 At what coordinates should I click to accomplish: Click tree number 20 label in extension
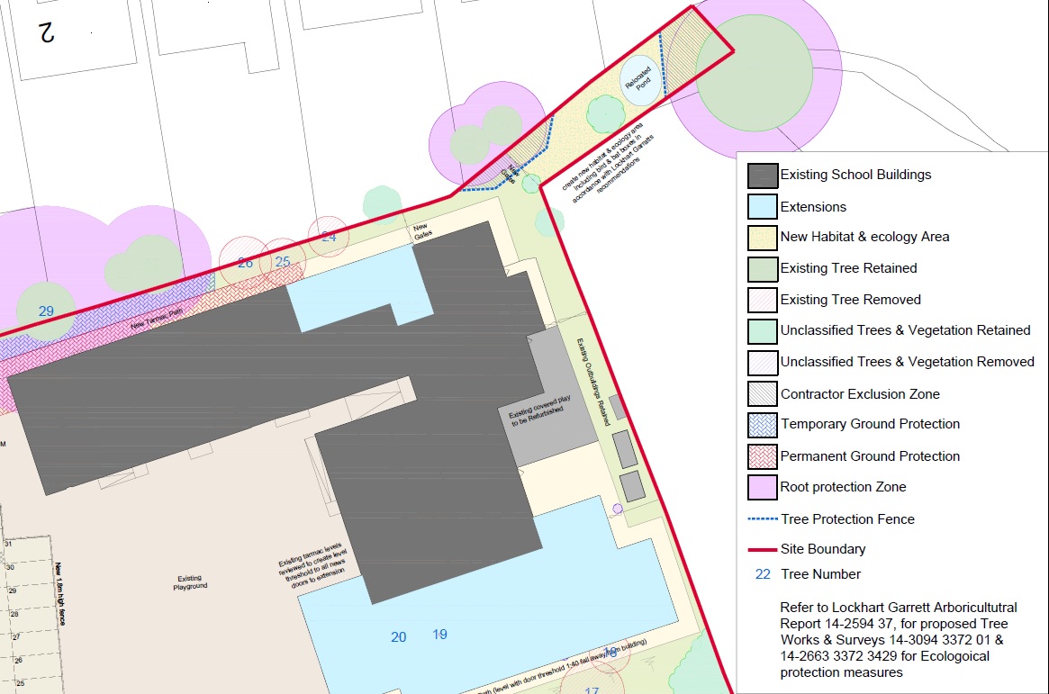coord(399,637)
